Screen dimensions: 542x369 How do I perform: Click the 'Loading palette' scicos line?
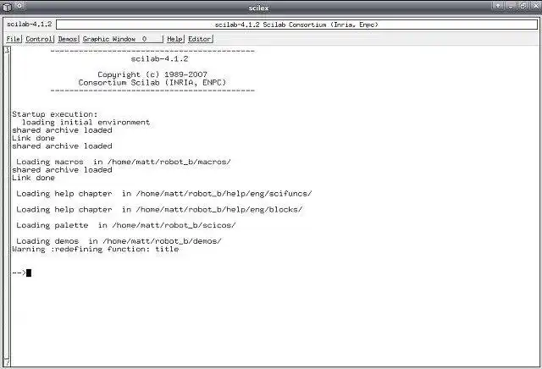tap(126, 225)
